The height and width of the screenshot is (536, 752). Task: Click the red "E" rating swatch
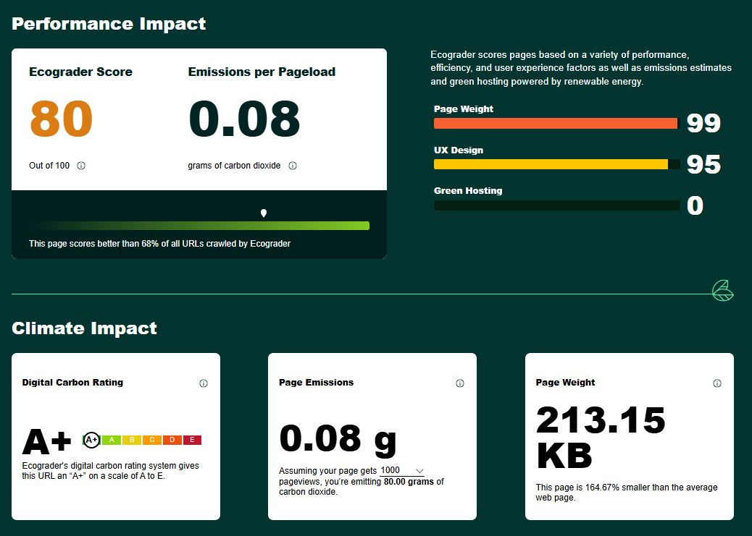point(192,440)
